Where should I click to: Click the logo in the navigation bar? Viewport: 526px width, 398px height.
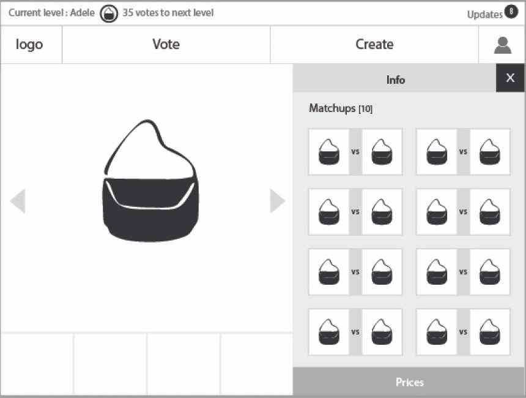point(29,45)
